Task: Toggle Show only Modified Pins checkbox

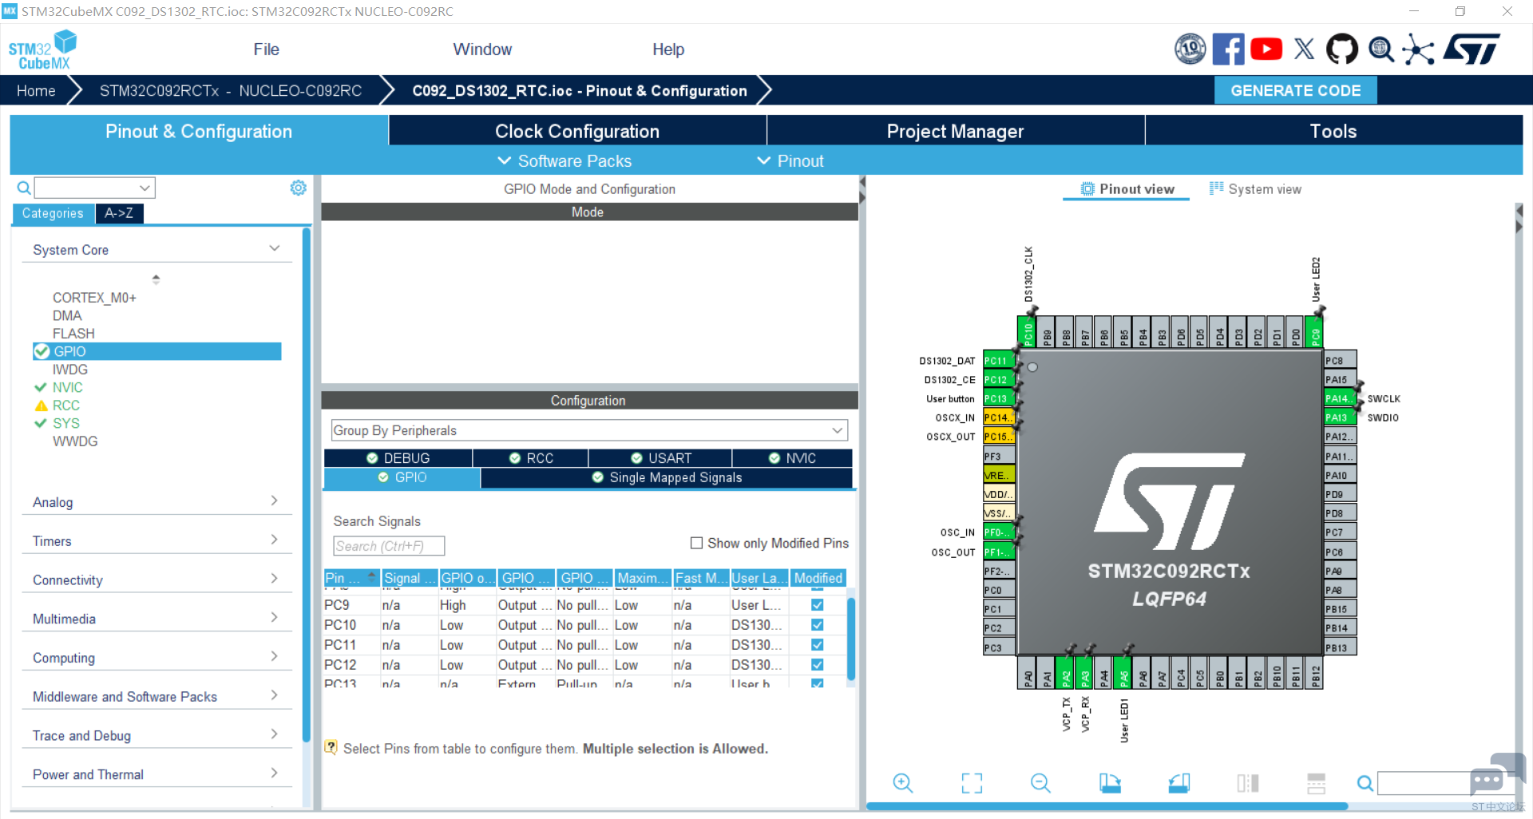Action: [696, 543]
